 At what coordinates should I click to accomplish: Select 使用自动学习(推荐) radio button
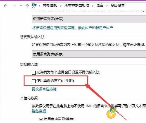tap(41, 119)
